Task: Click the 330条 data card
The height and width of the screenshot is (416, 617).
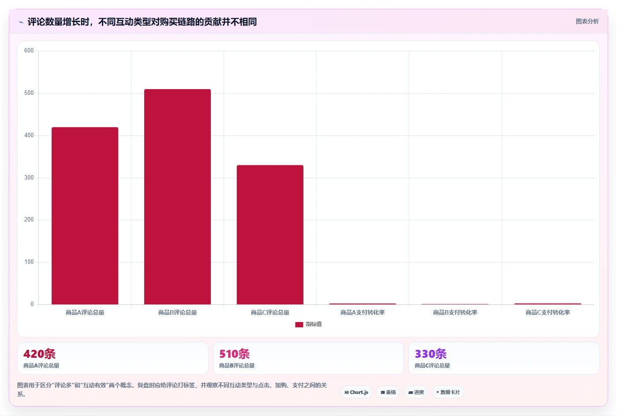Action: coord(504,358)
